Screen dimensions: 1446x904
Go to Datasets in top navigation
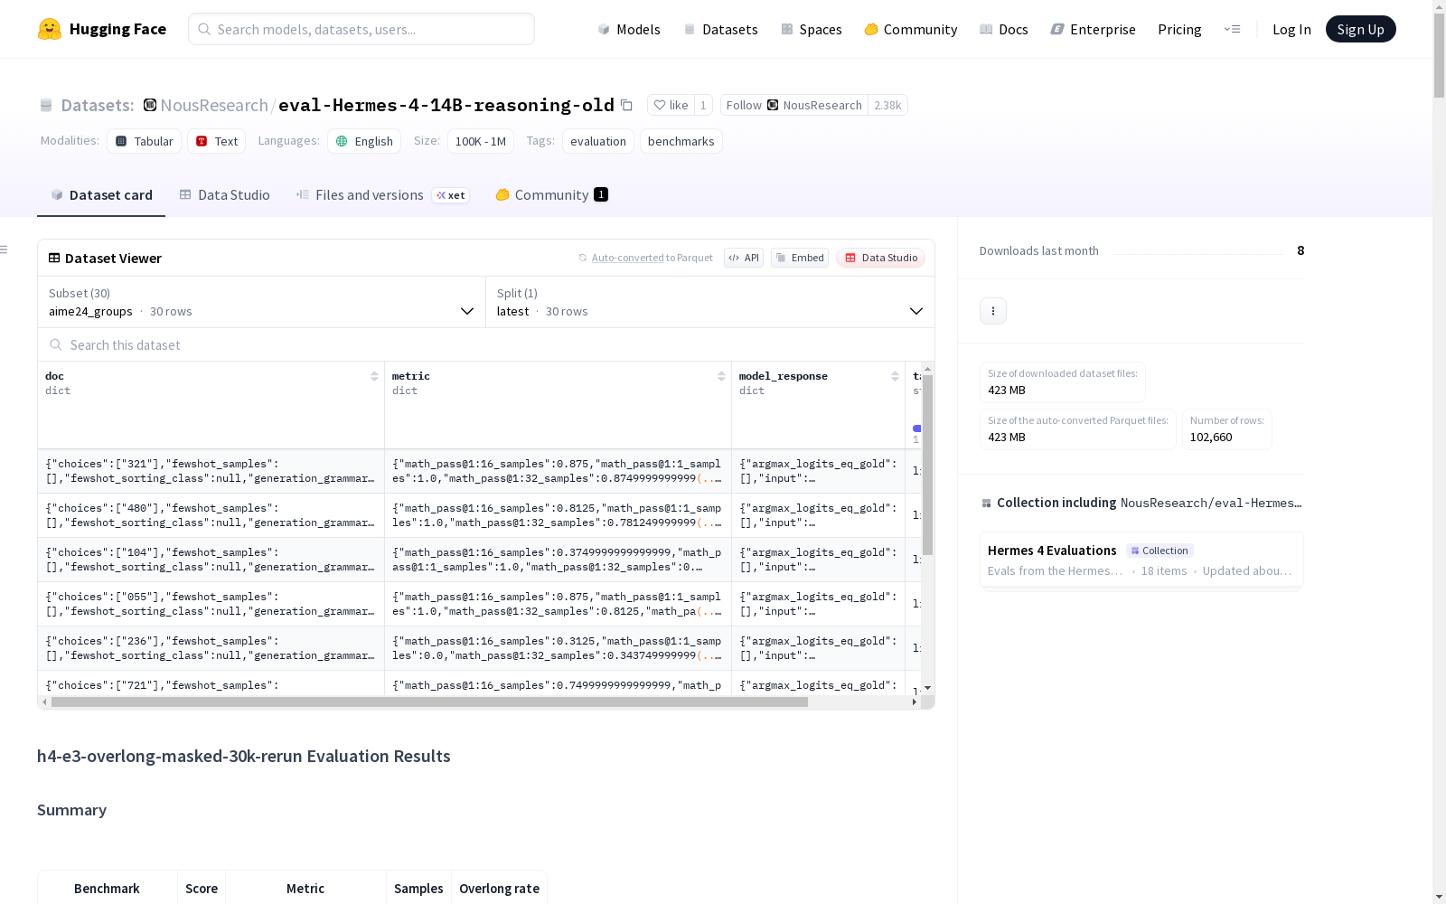[x=720, y=29]
